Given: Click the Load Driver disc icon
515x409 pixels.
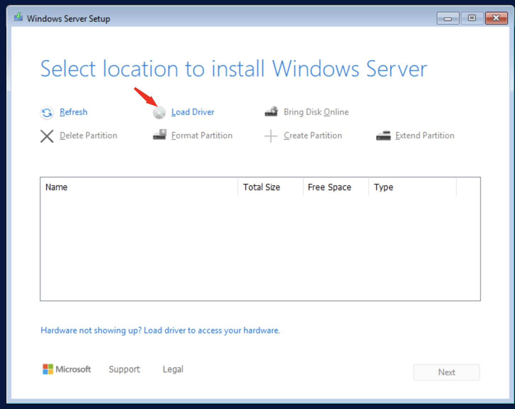Looking at the screenshot, I should pyautogui.click(x=159, y=113).
